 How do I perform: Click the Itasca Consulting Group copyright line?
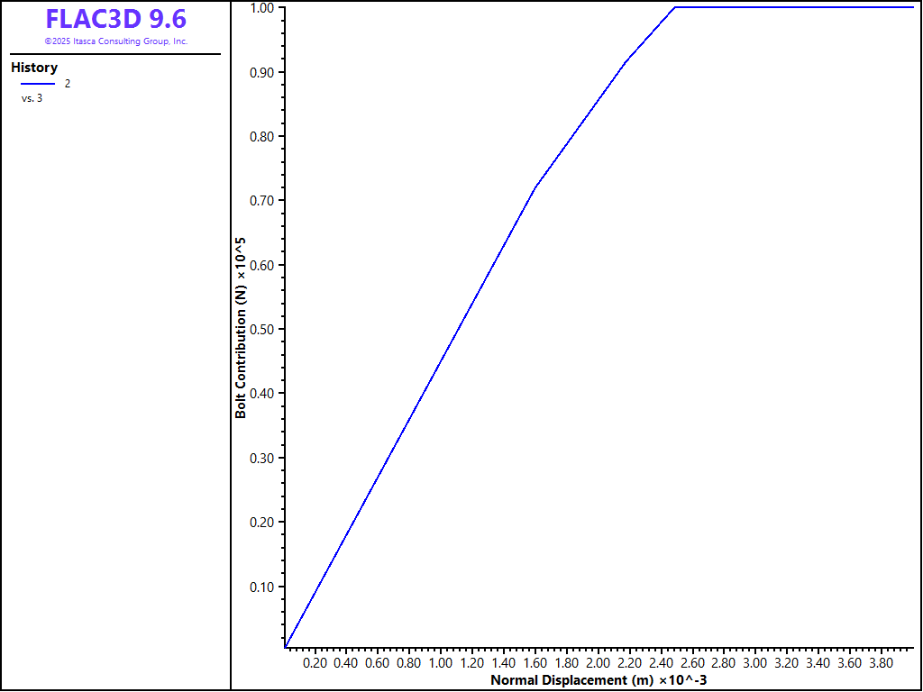point(115,41)
